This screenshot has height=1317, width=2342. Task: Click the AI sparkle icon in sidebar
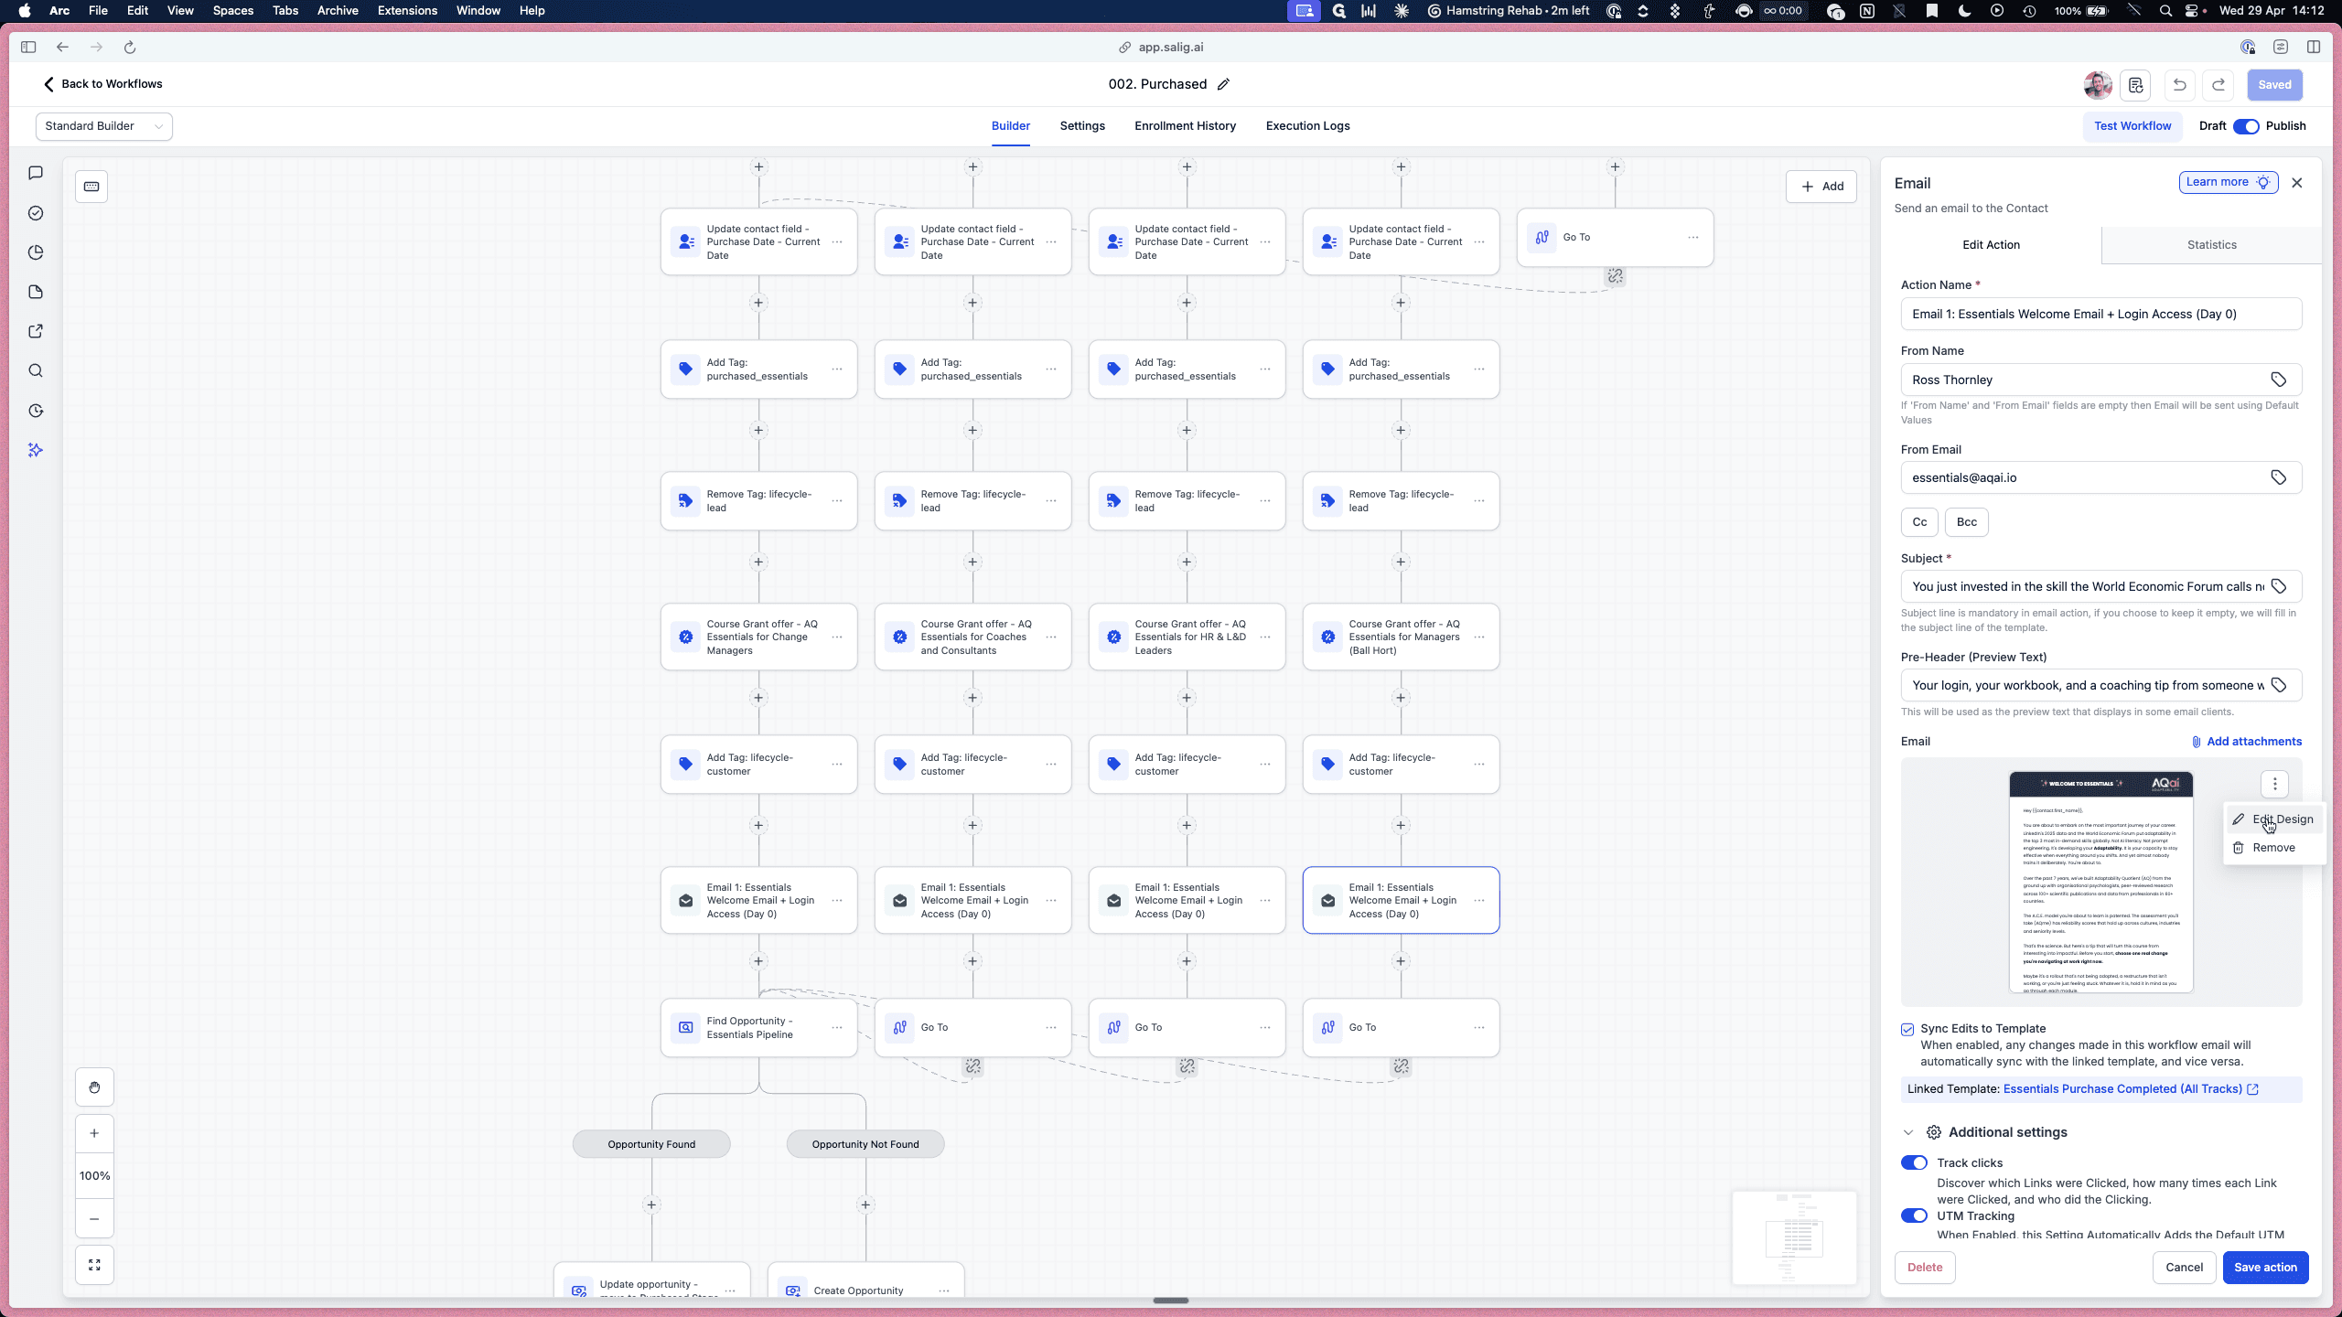(36, 450)
